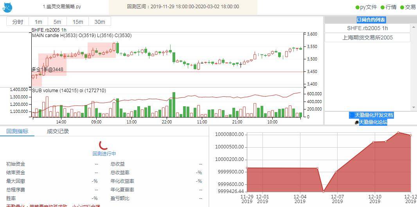Click the 总收益 metric label
This screenshot has height=207, width=417.
117,164
